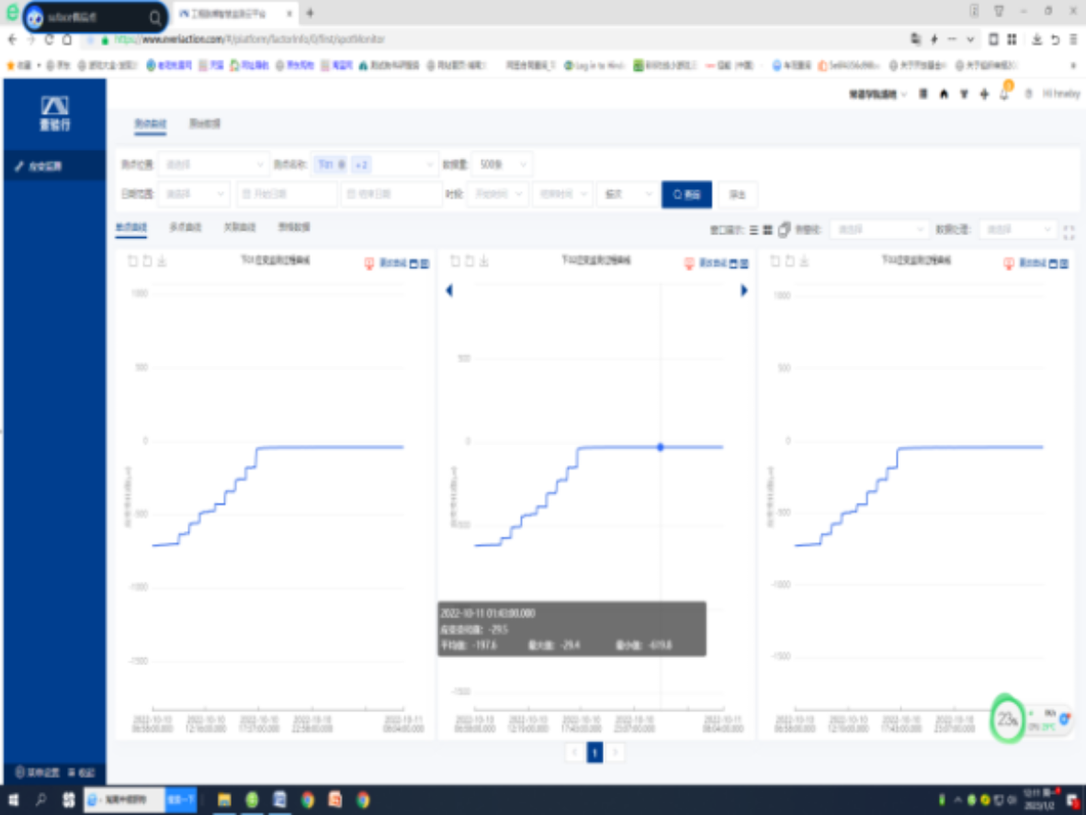The height and width of the screenshot is (815, 1086).
Task: Toggle fullscreen with the expand-corners icon
Action: click(x=1069, y=232)
